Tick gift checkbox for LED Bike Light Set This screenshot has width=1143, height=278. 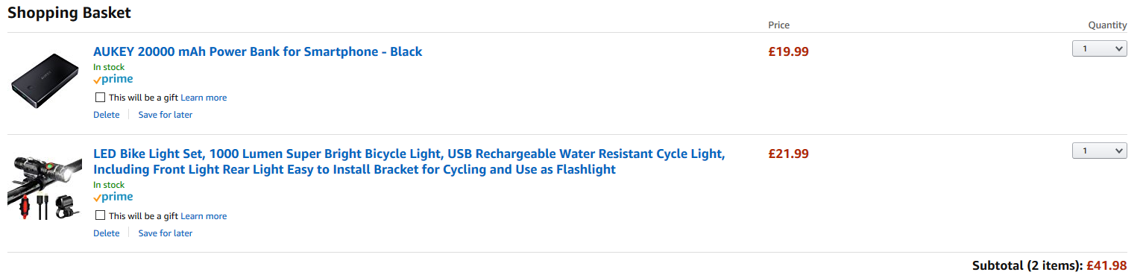pyautogui.click(x=101, y=216)
